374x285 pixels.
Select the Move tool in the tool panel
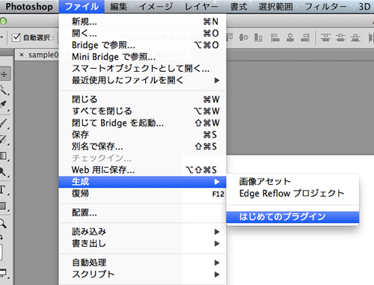pyautogui.click(x=4, y=74)
